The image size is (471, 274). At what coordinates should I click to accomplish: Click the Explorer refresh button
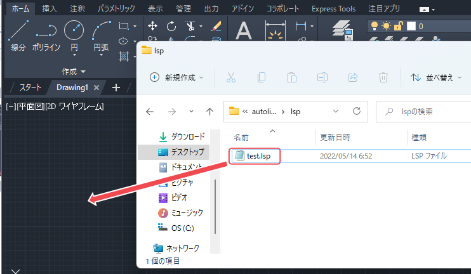pos(356,111)
